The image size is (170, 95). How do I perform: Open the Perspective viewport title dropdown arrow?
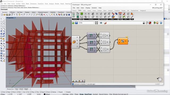[15, 18]
